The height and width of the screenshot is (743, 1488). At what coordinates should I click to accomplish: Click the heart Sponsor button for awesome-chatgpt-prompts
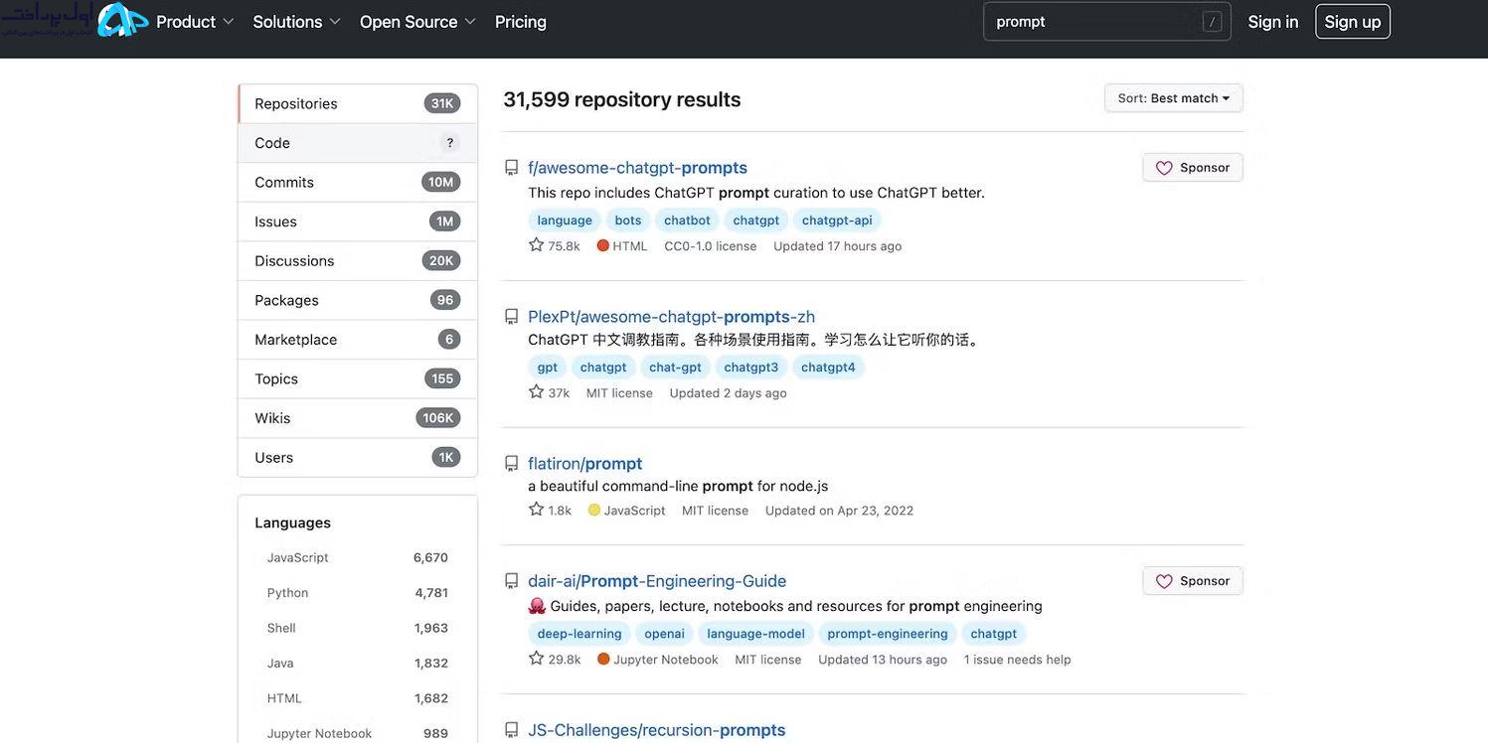(1193, 168)
